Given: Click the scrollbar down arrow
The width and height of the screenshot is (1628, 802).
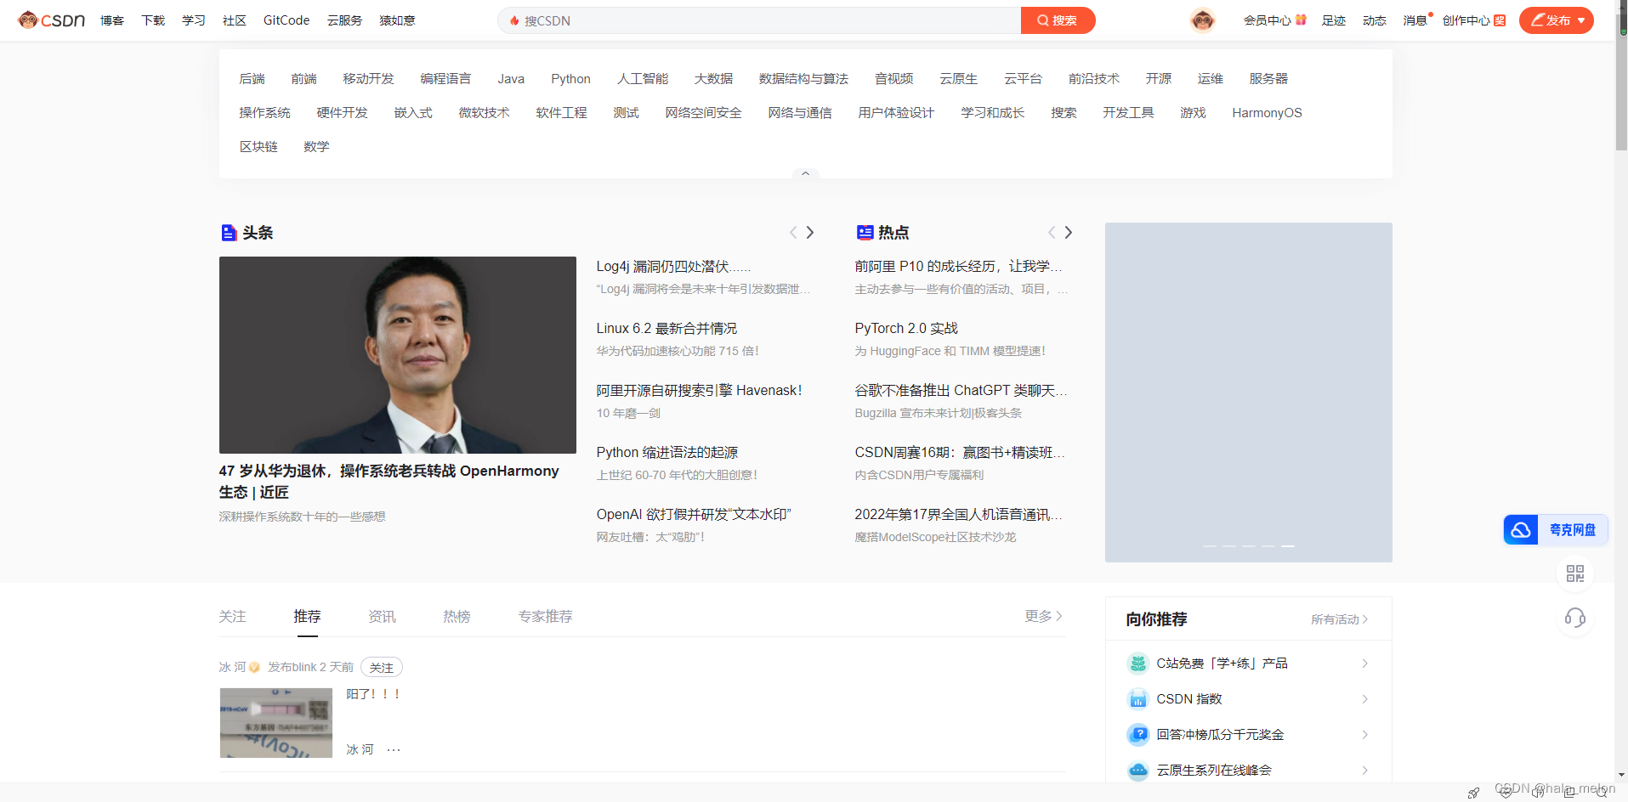Looking at the screenshot, I should tap(1621, 775).
